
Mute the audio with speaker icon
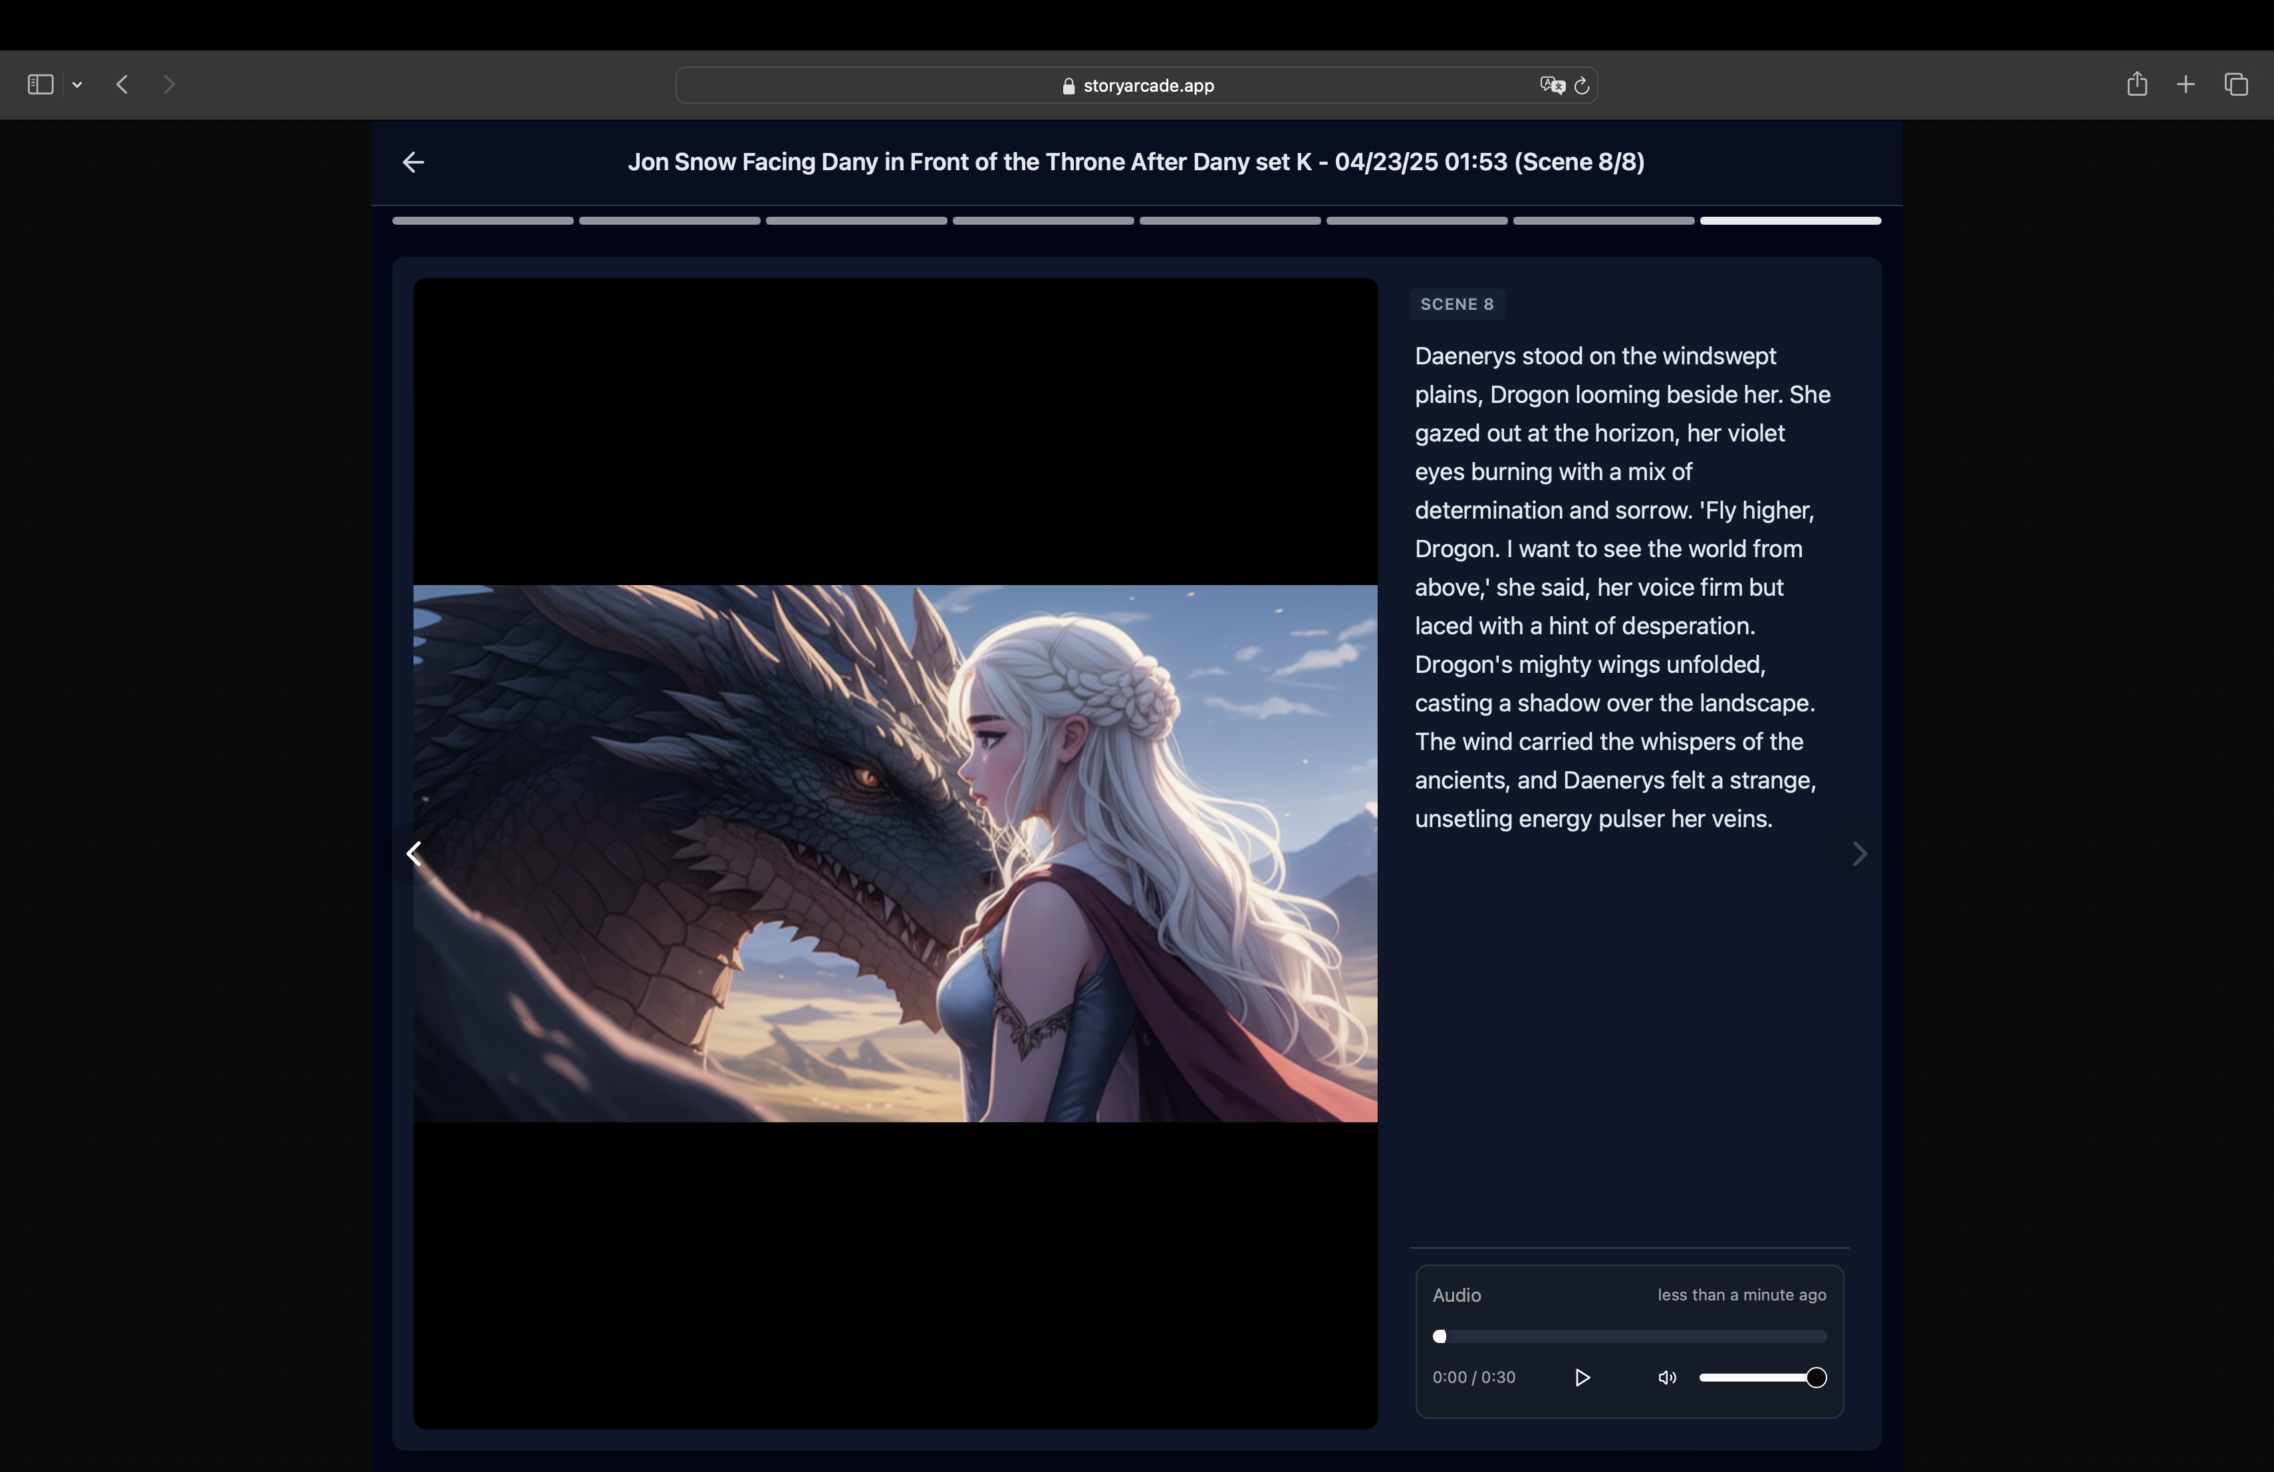coord(1668,1376)
